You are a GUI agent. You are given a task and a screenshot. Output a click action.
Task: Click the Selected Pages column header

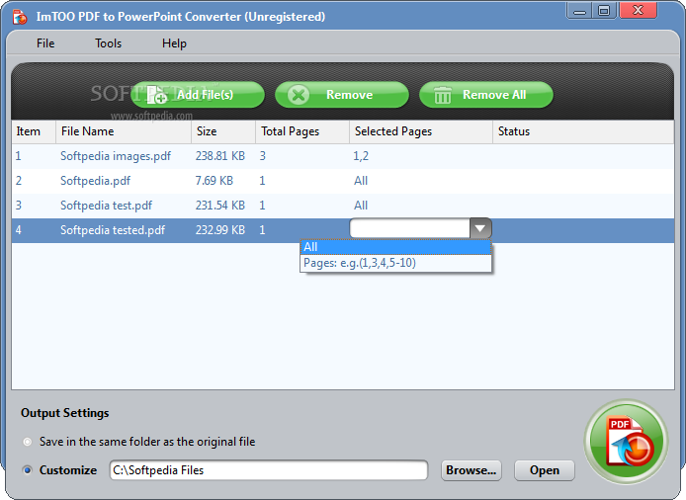pos(421,131)
